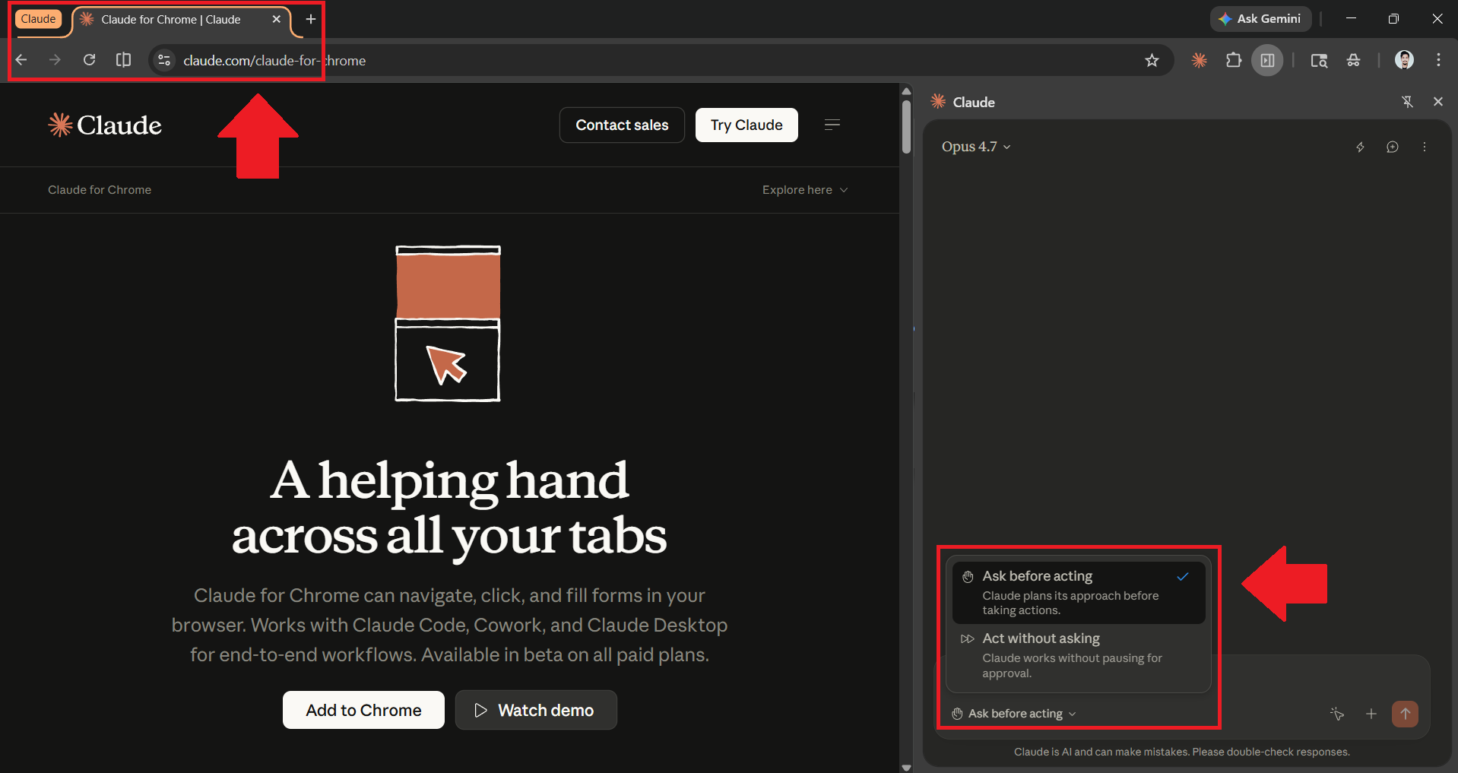This screenshot has width=1458, height=773.
Task: Select Act without asking mode
Action: pyautogui.click(x=1079, y=655)
